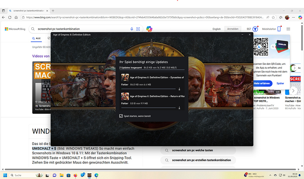Viewport: 304px width, 179px height.
Task: Retry download for Return of Rome update
Action: tap(179, 108)
